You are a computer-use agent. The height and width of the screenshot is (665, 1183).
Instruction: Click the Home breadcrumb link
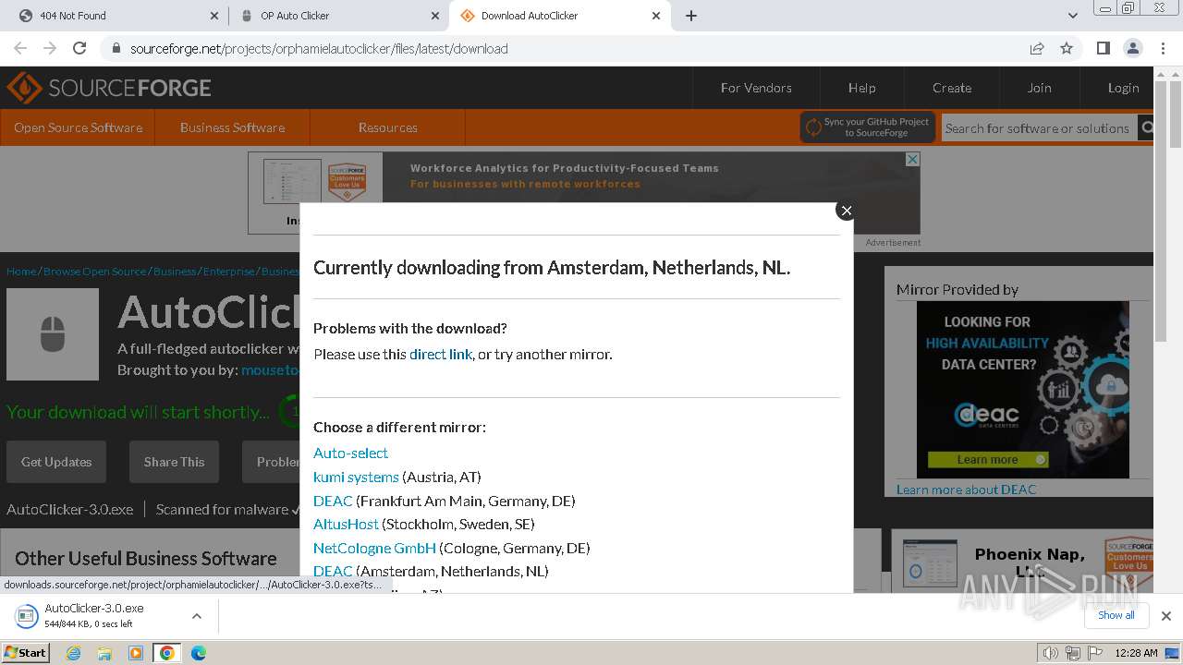point(21,272)
